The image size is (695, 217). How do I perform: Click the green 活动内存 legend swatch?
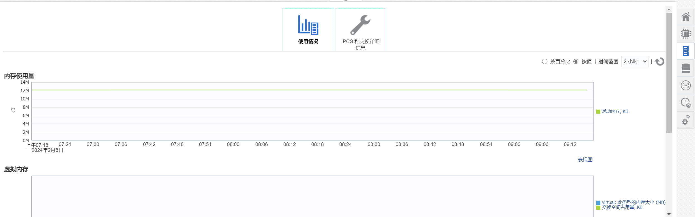(x=598, y=112)
